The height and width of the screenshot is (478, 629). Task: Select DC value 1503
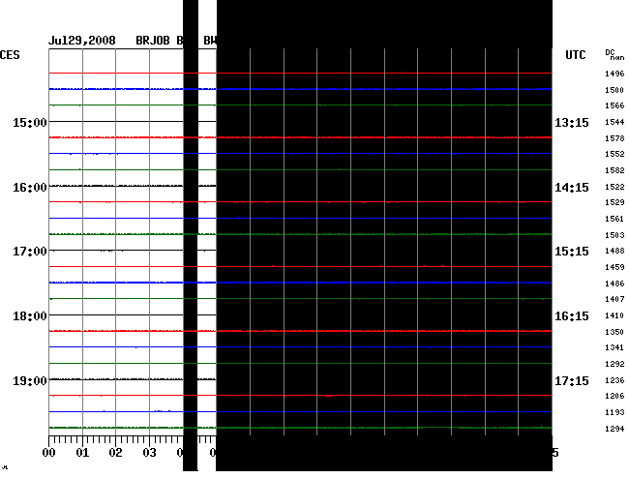[614, 235]
